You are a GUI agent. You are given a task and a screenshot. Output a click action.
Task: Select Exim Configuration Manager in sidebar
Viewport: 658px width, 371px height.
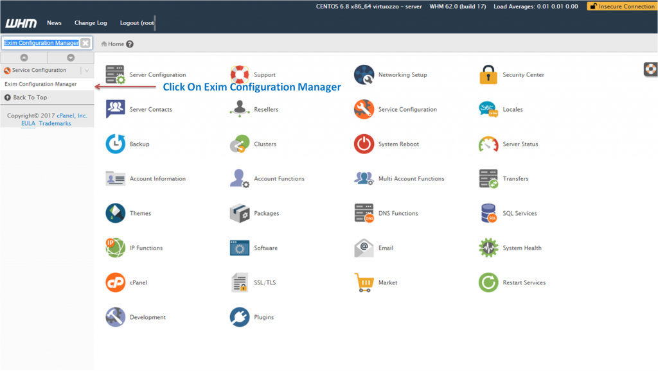pyautogui.click(x=40, y=84)
